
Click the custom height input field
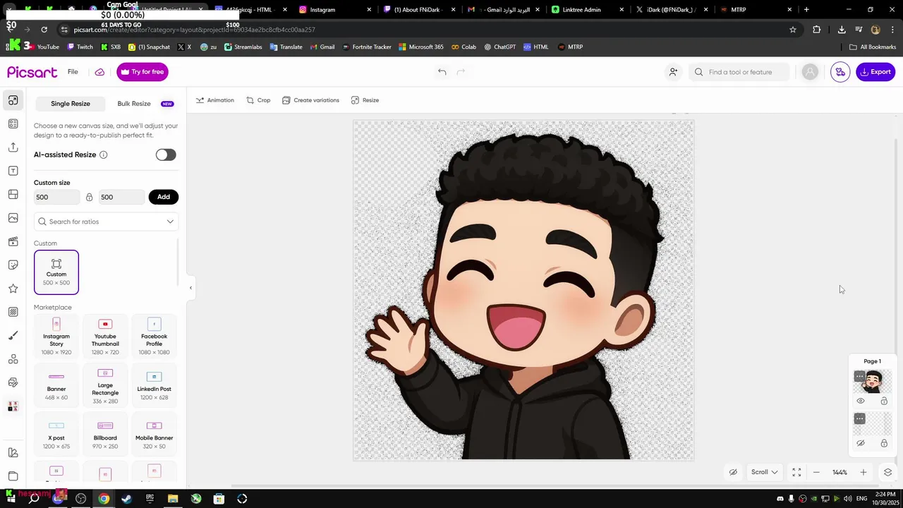121,197
